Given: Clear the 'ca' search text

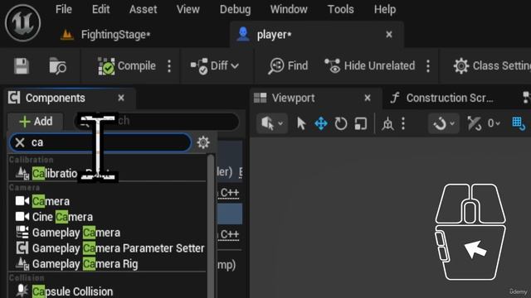Looking at the screenshot, I should 20,142.
